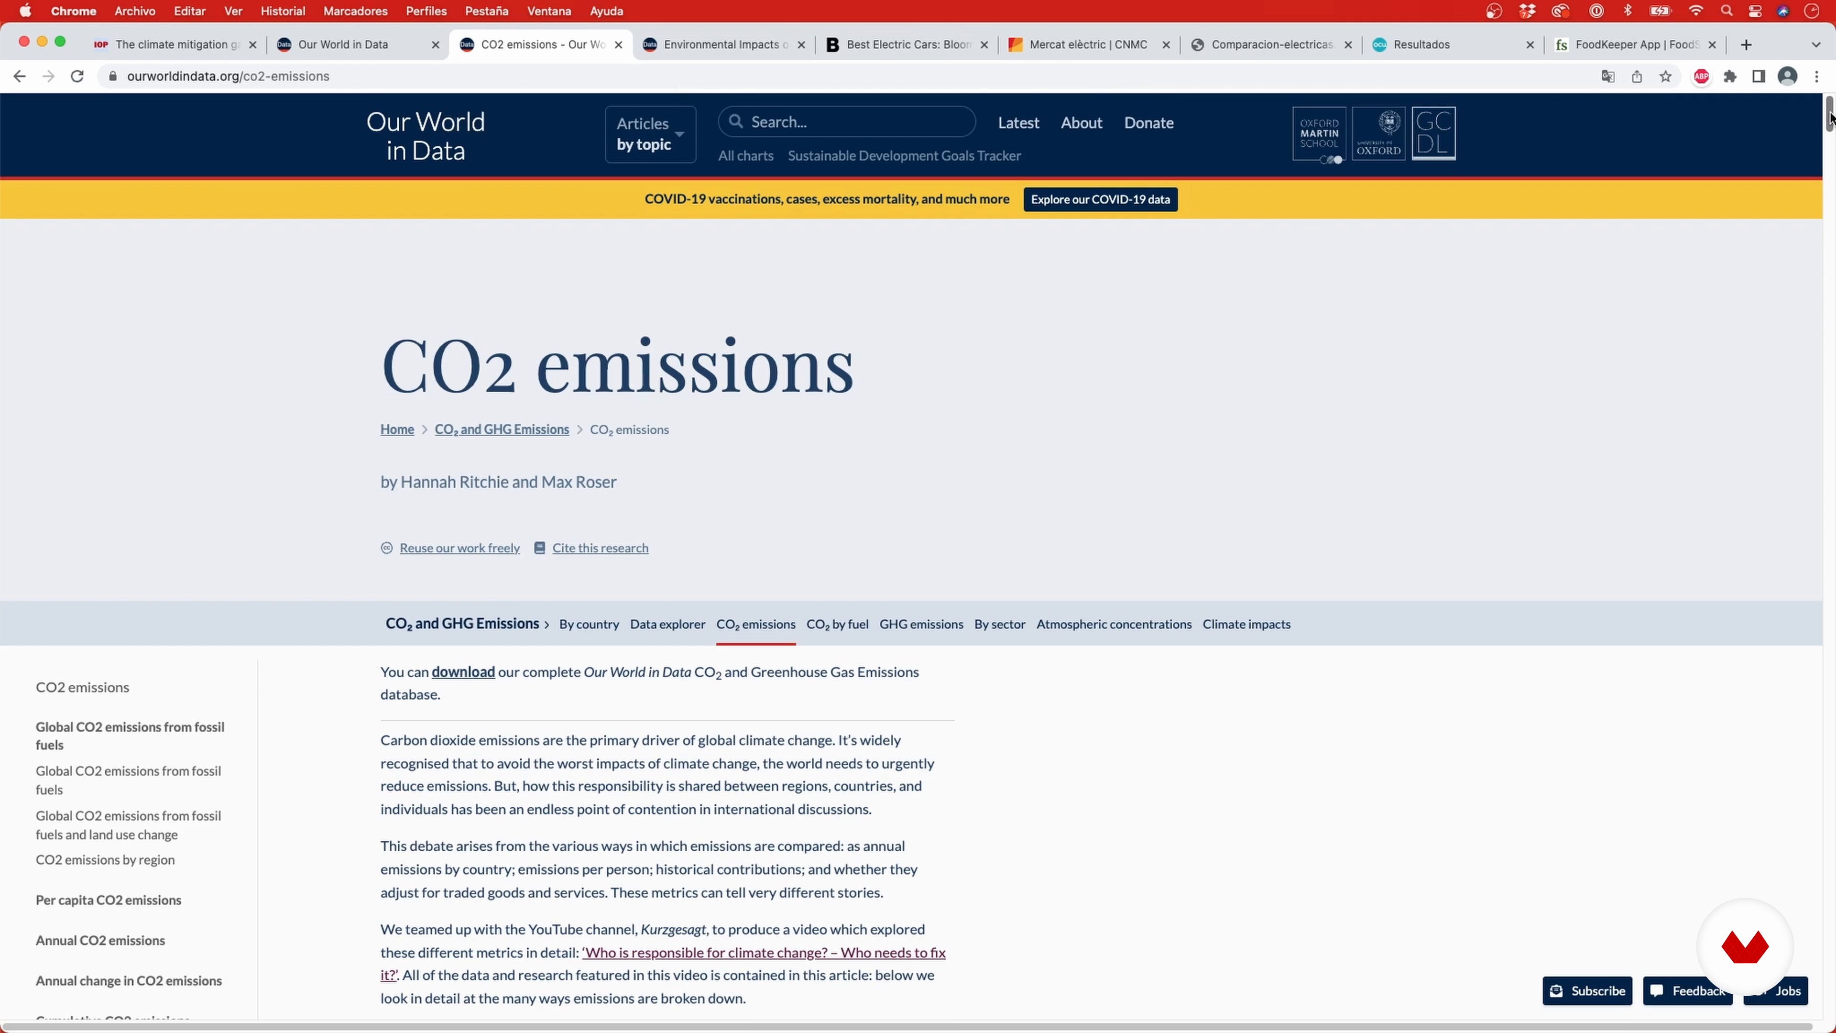This screenshot has width=1836, height=1033.
Task: Open the Adblock Plus extension icon
Action: point(1701,77)
